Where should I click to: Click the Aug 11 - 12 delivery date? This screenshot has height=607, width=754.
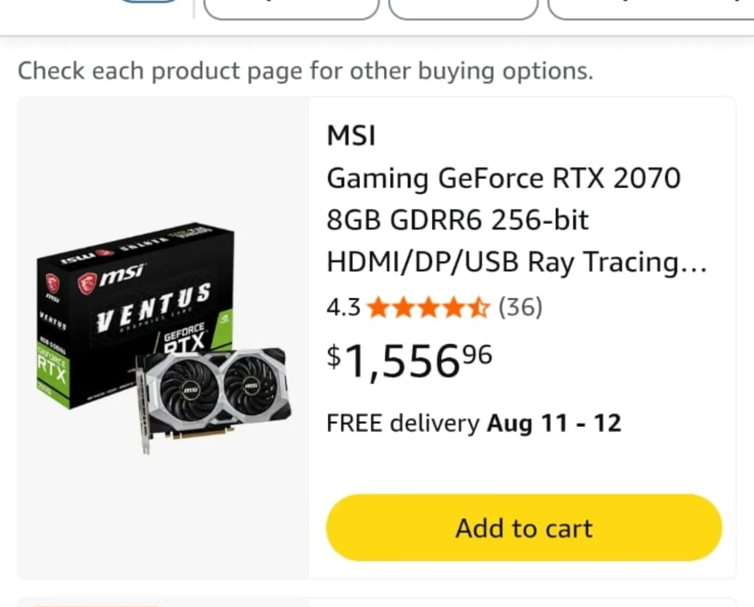tap(553, 423)
